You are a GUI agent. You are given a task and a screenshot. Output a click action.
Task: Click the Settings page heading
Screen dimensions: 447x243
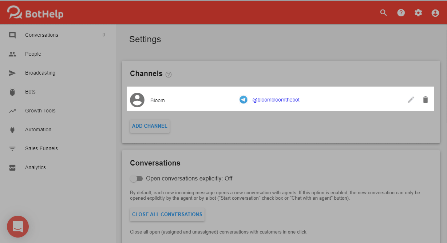[x=145, y=39]
